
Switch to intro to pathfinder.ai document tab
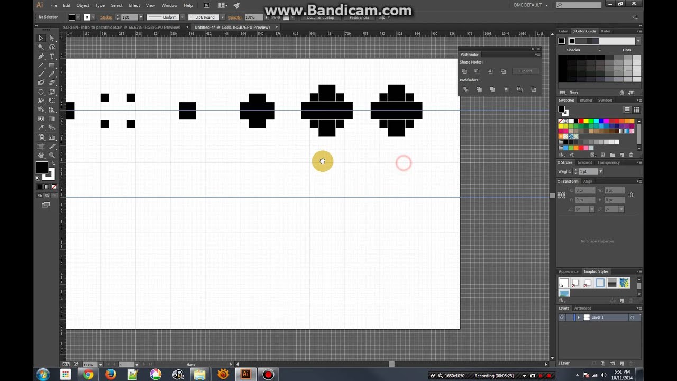(122, 27)
